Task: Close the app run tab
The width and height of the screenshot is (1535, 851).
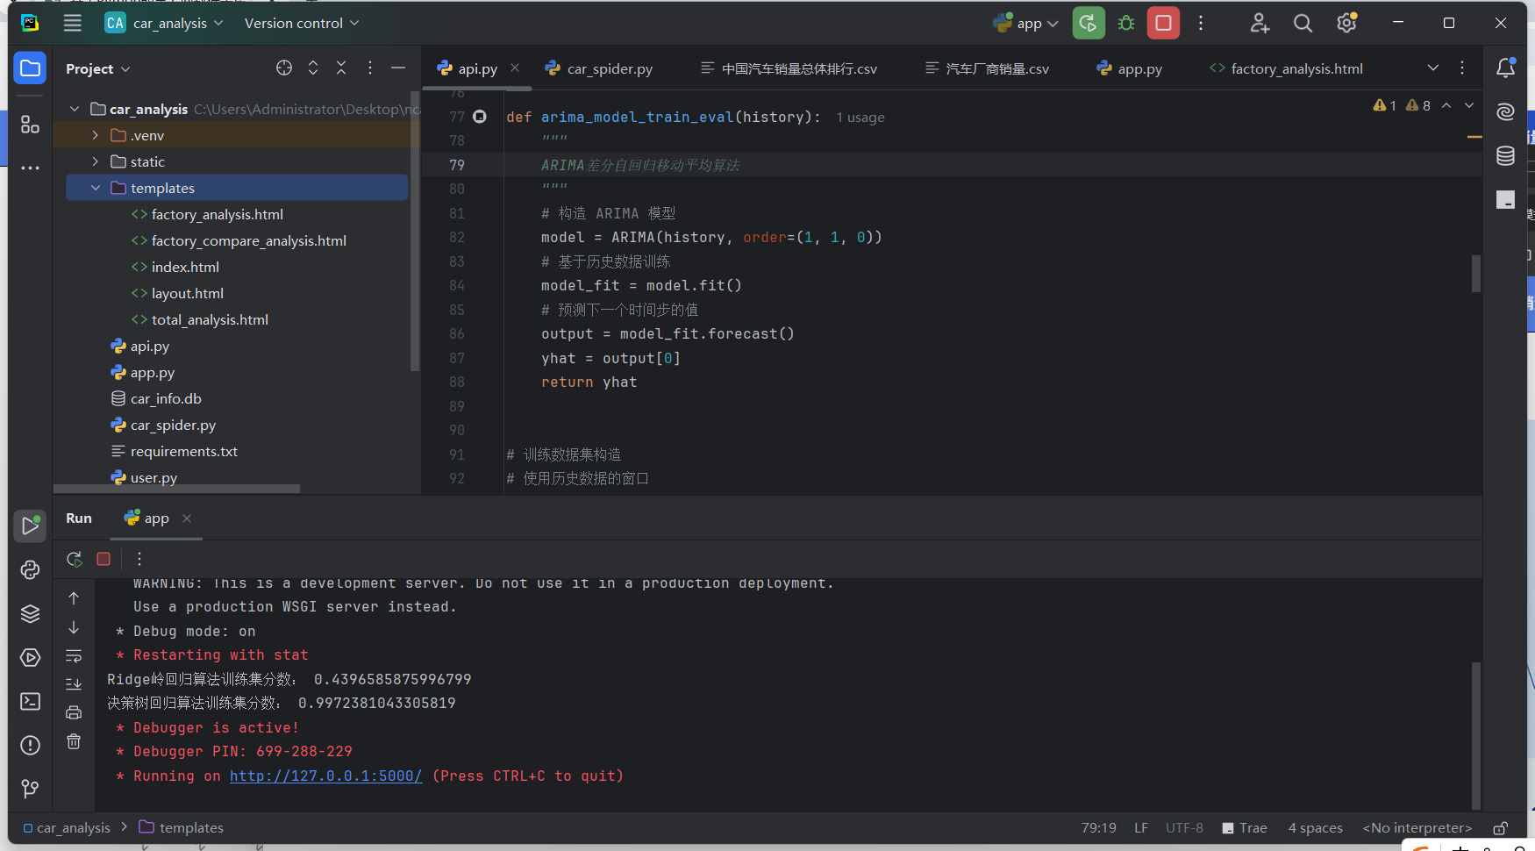Action: (x=187, y=518)
